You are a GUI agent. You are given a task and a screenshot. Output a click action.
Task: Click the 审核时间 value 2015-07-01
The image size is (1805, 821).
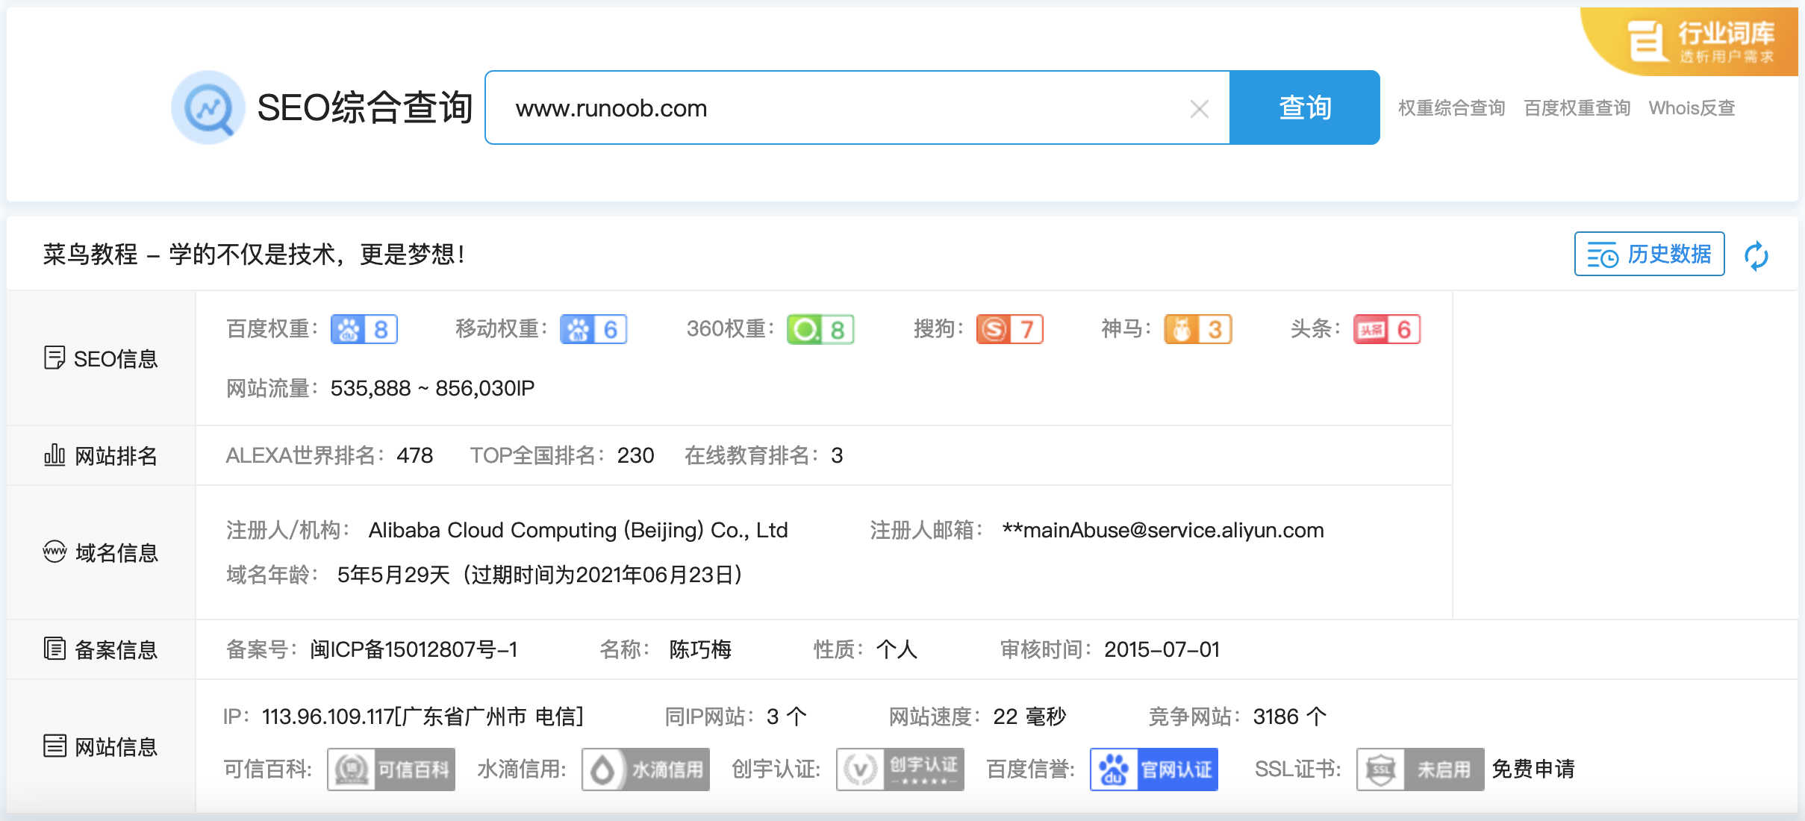[1162, 649]
